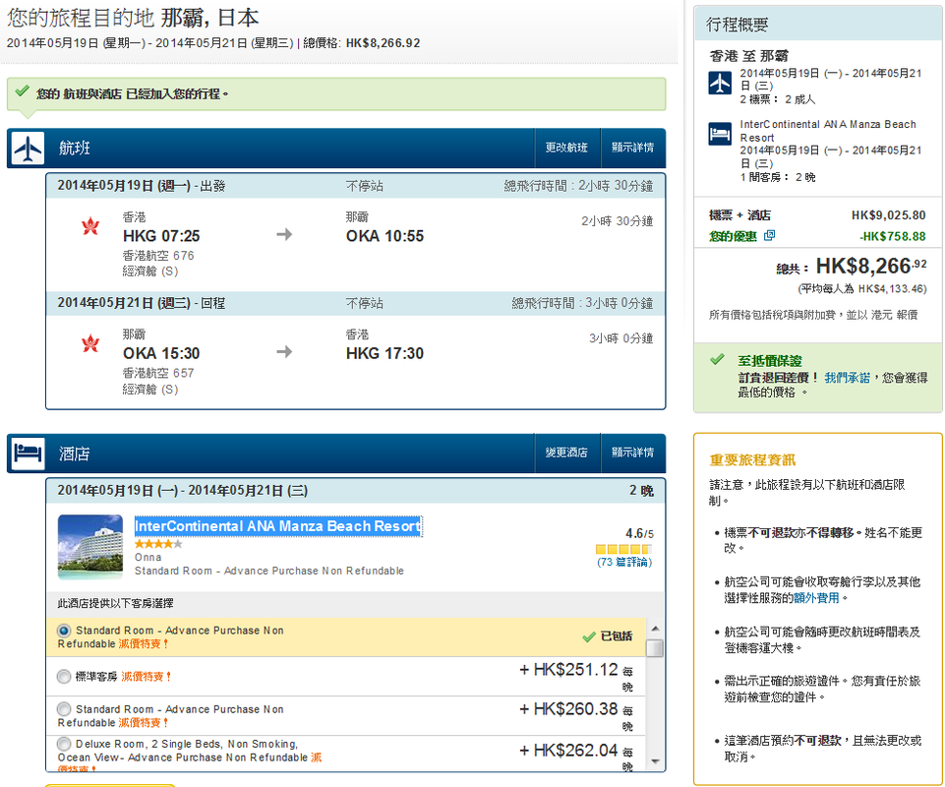Select Standard Room option priced +HK$260.38
945x787 pixels.
coord(64,709)
